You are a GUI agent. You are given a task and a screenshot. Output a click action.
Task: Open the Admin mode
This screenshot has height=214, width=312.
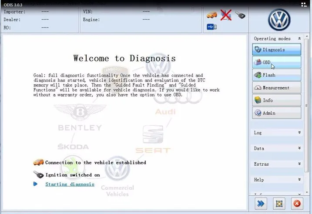(277, 113)
